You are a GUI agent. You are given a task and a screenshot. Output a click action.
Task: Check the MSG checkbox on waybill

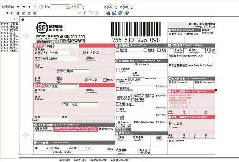(x=105, y=80)
